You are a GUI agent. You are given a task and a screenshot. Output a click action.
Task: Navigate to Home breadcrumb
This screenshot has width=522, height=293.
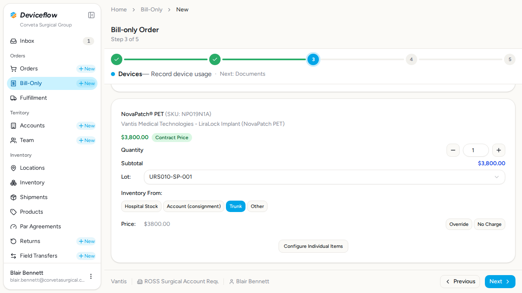119,9
